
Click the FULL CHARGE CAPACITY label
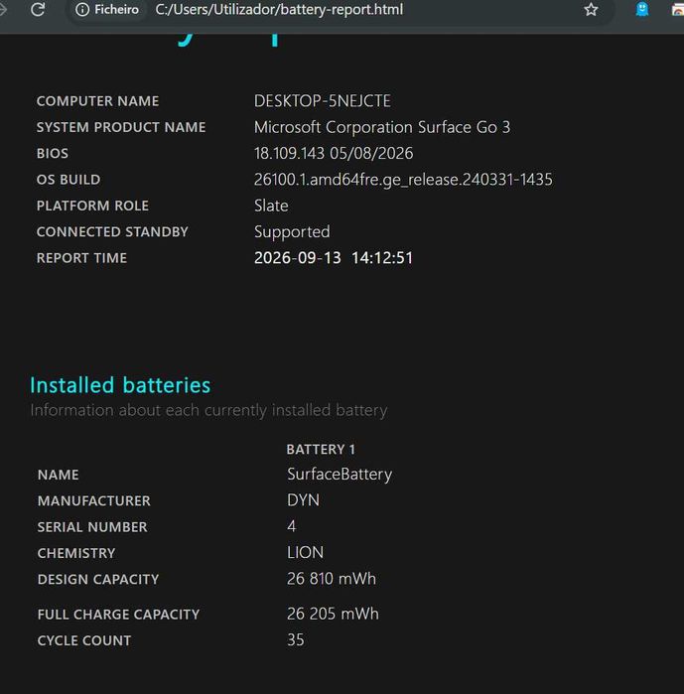point(118,615)
